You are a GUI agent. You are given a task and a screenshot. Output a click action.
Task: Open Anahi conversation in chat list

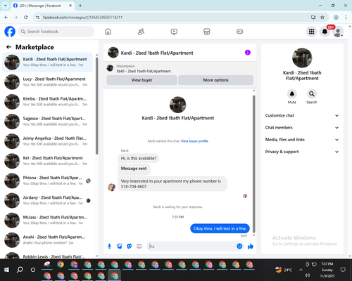(x=48, y=240)
